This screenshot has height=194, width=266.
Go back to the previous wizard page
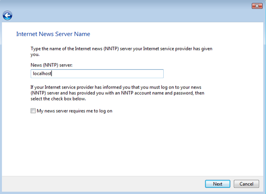click(x=7, y=16)
